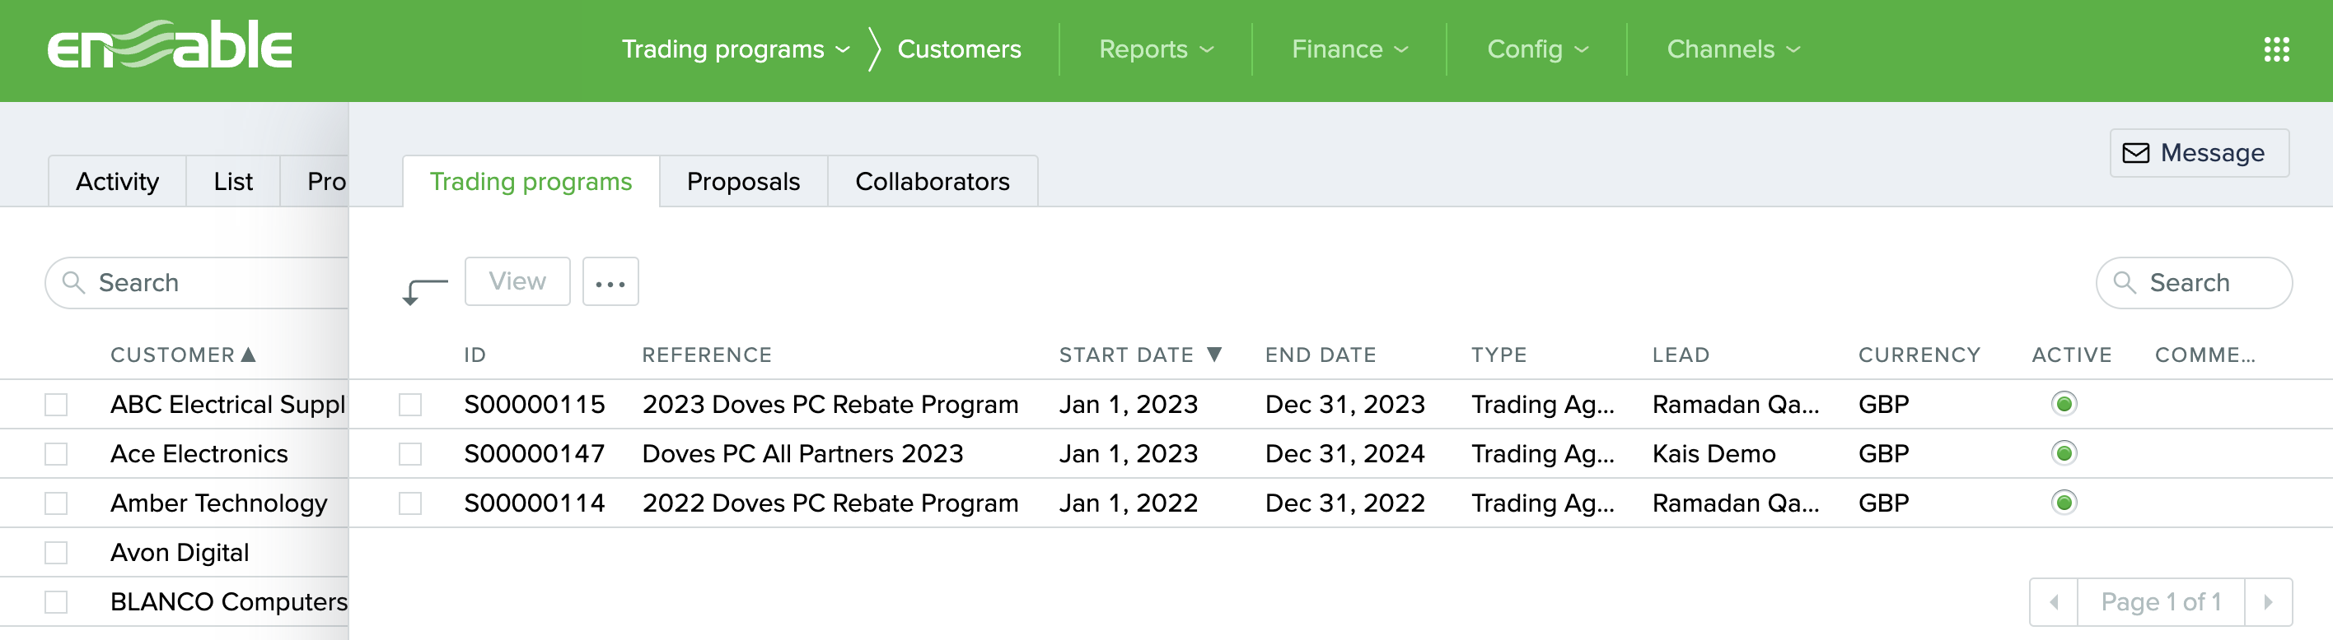This screenshot has width=2333, height=640.
Task: Click the Message button
Action: point(2199,153)
